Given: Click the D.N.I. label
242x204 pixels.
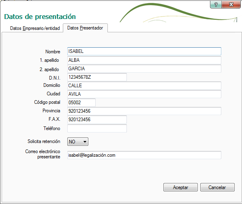Looking at the screenshot, I should pos(54,78).
